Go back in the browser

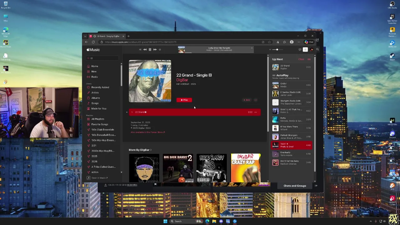pos(87,42)
